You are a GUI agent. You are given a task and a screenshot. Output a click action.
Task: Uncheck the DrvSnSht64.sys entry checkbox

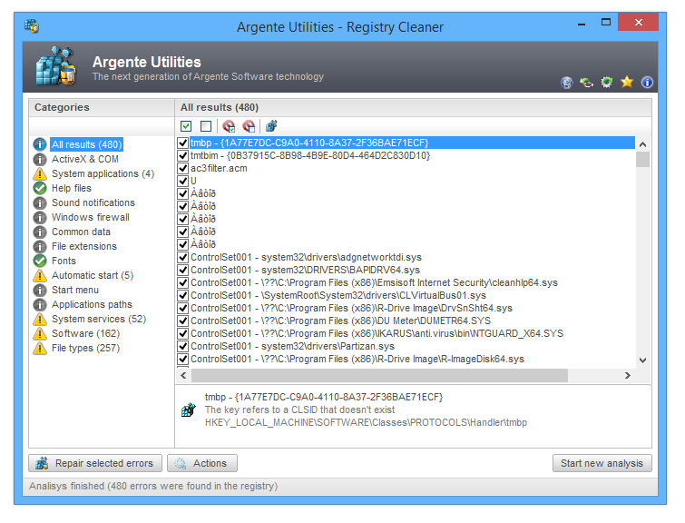(182, 308)
